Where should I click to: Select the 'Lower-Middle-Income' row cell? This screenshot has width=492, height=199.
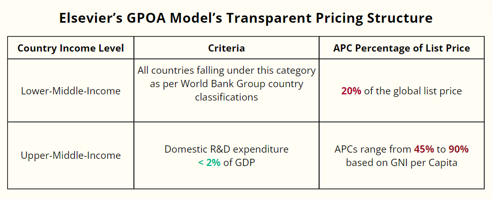[x=71, y=91]
